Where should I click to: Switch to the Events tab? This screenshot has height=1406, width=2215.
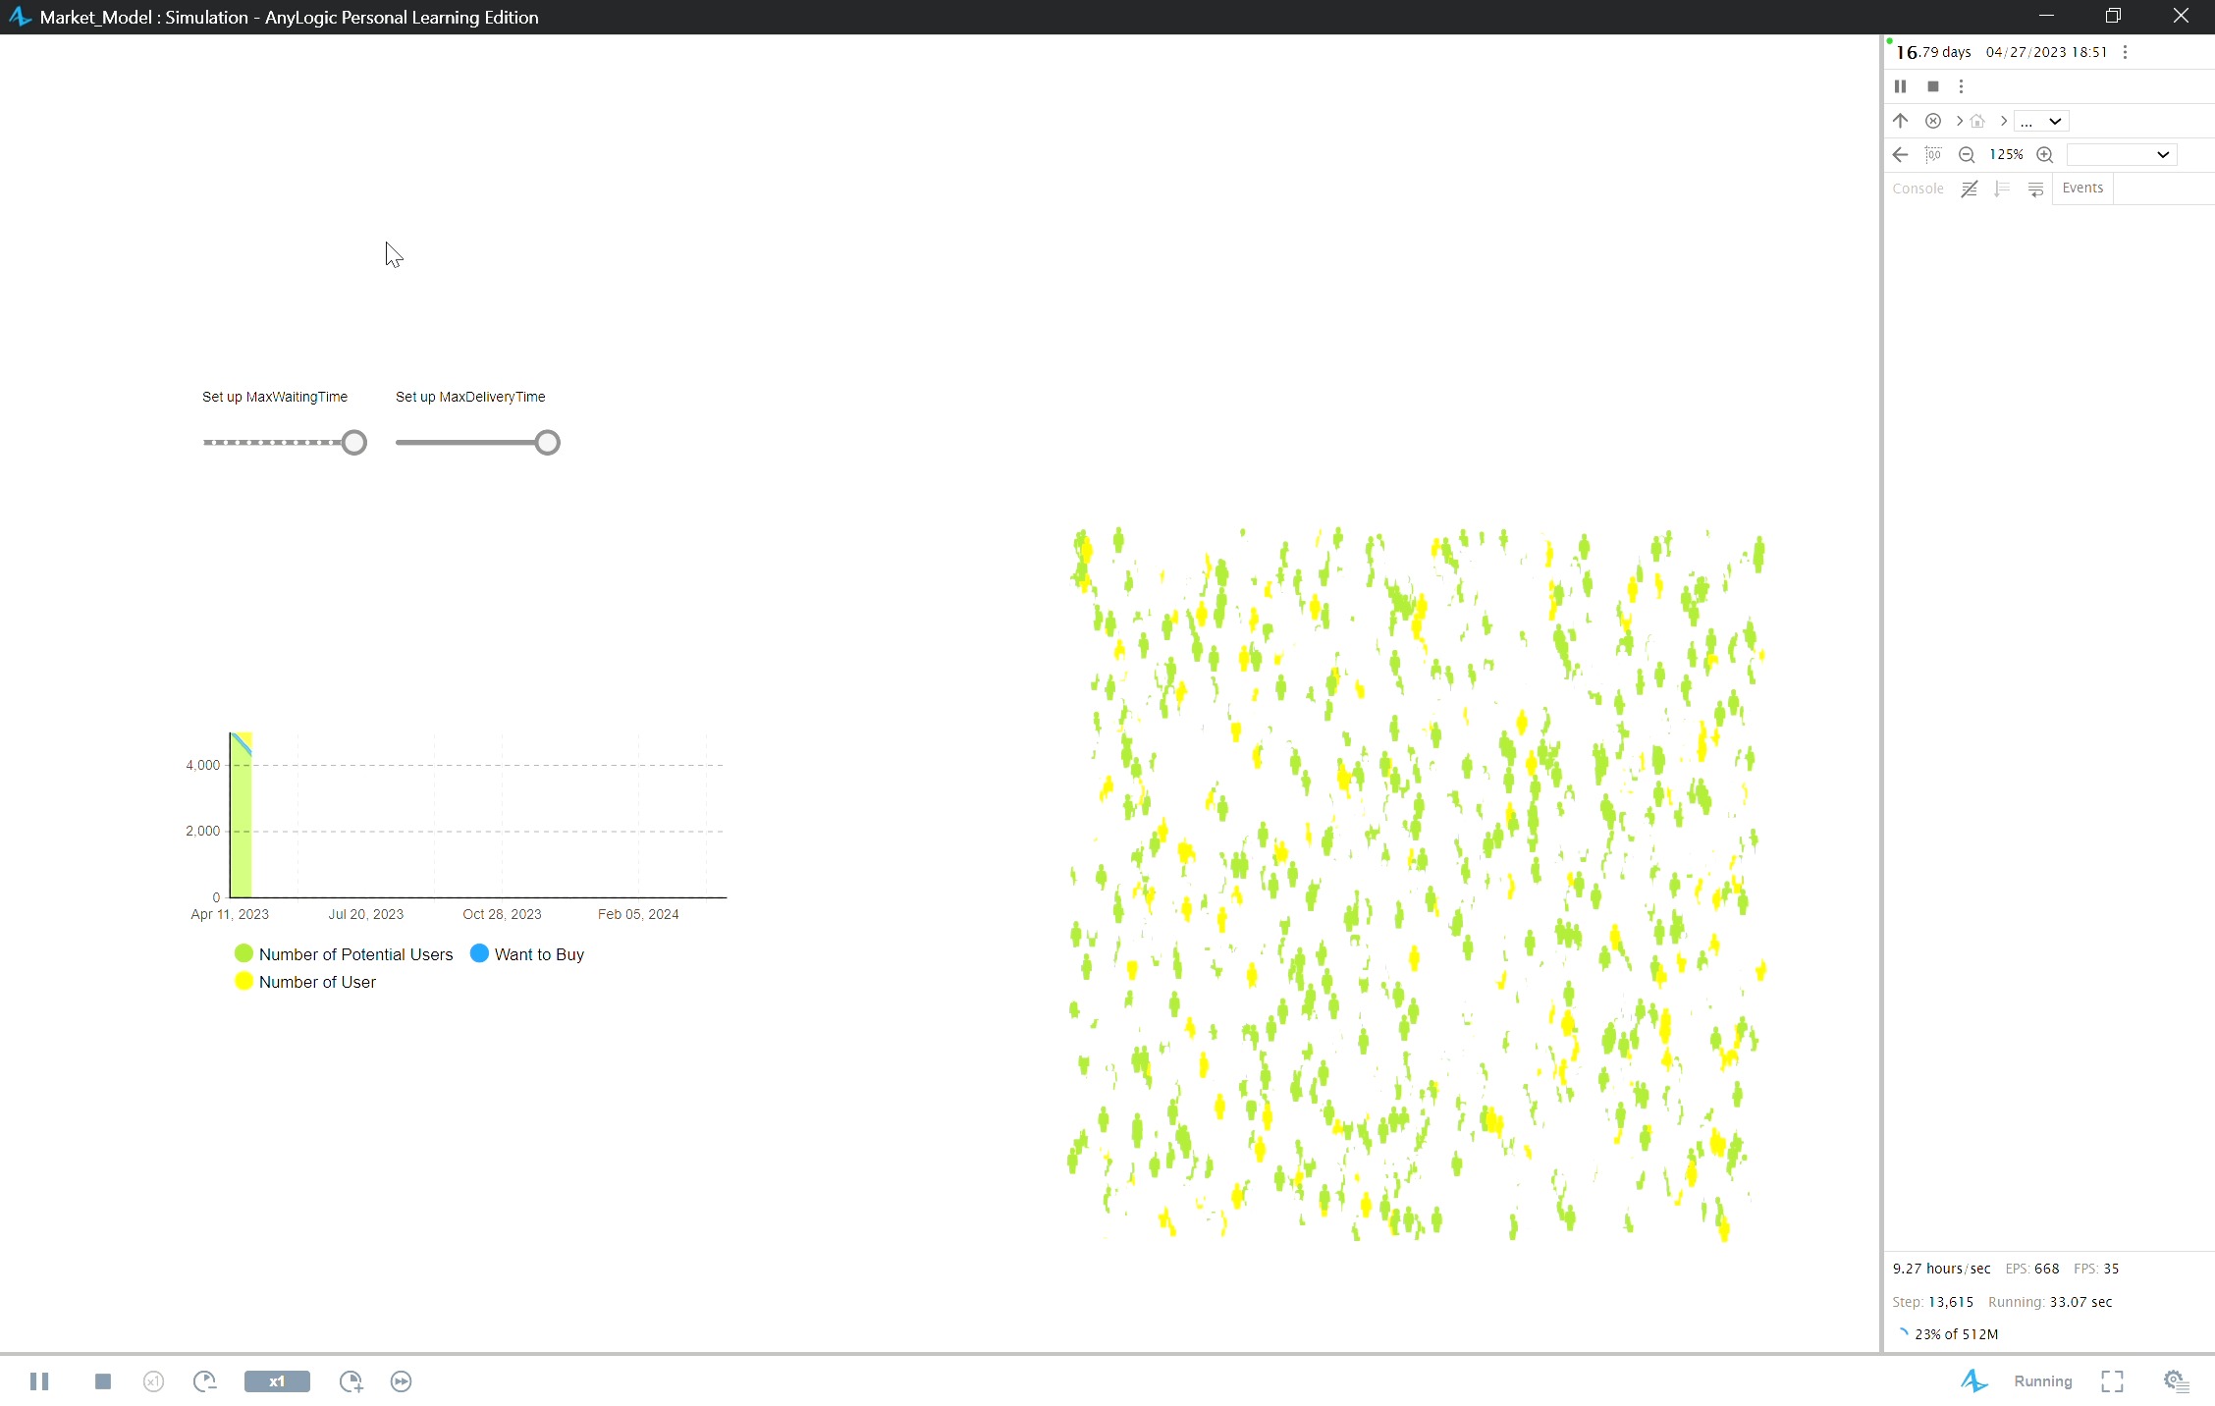point(2083,188)
